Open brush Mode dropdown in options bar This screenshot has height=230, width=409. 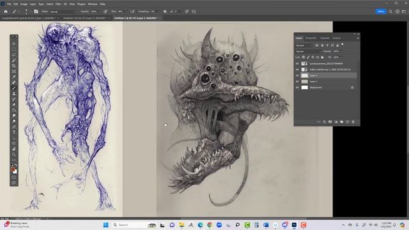click(x=63, y=11)
